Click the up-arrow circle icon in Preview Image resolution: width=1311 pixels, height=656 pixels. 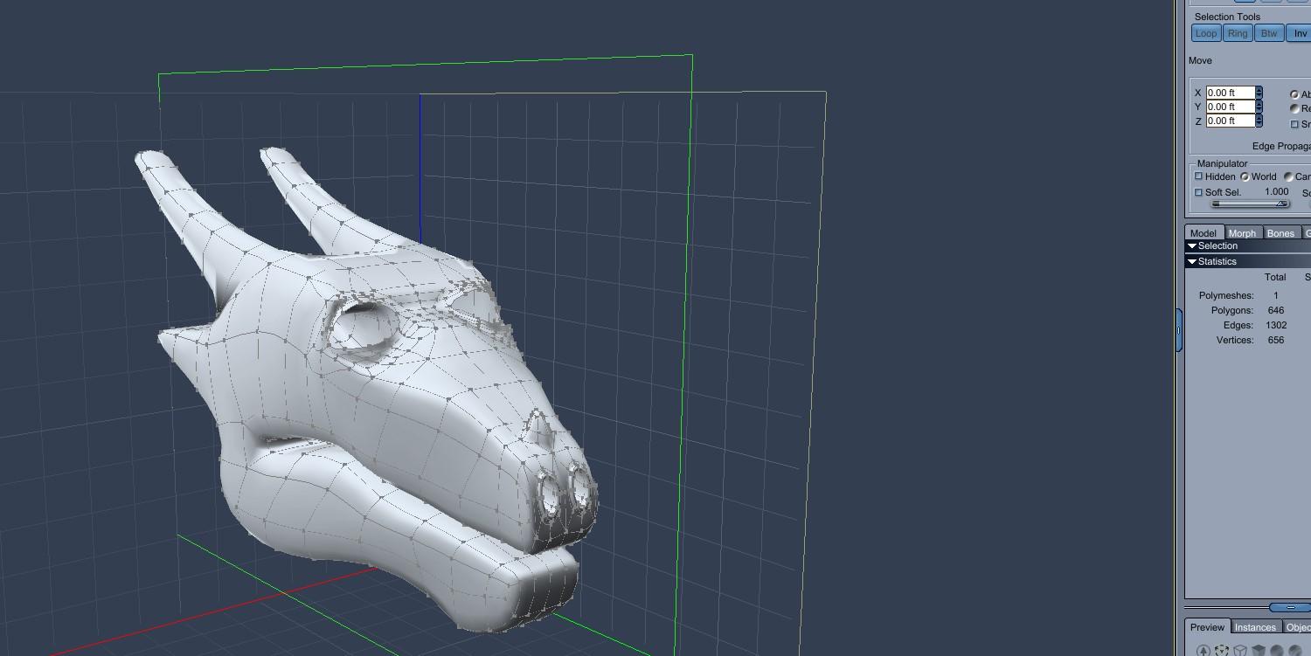[1203, 651]
